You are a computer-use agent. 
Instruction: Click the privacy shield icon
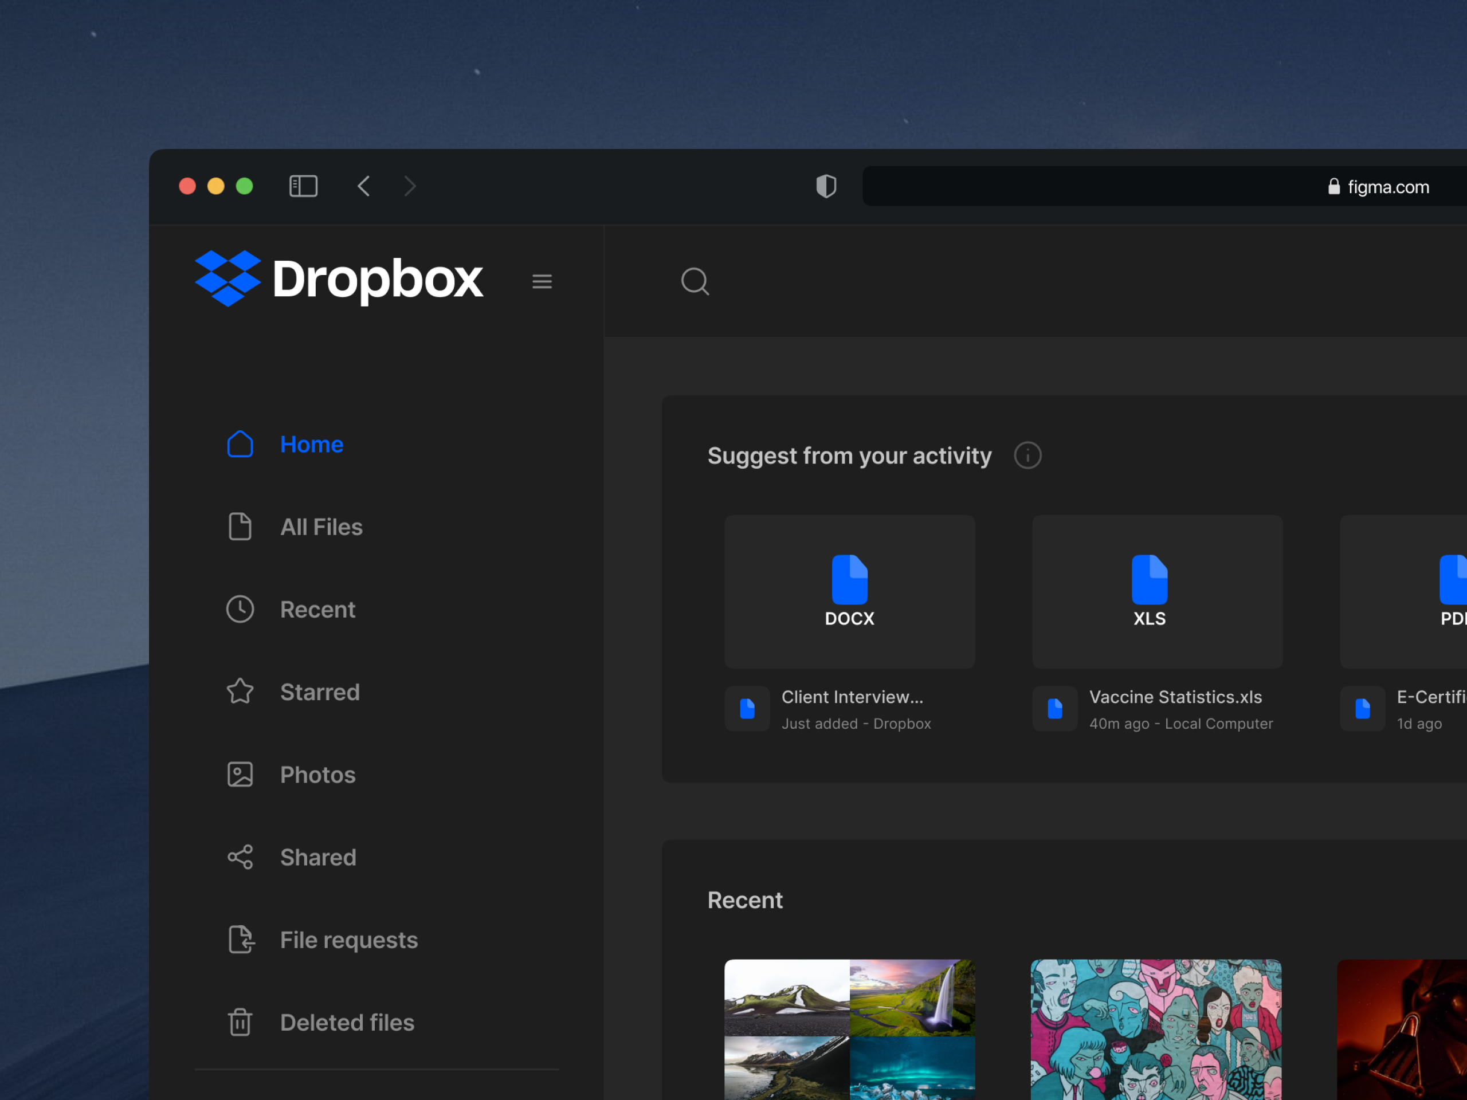[x=826, y=186]
